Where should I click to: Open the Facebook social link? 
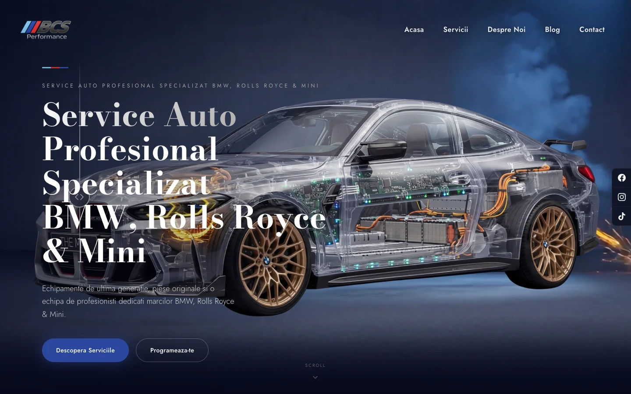point(622,178)
